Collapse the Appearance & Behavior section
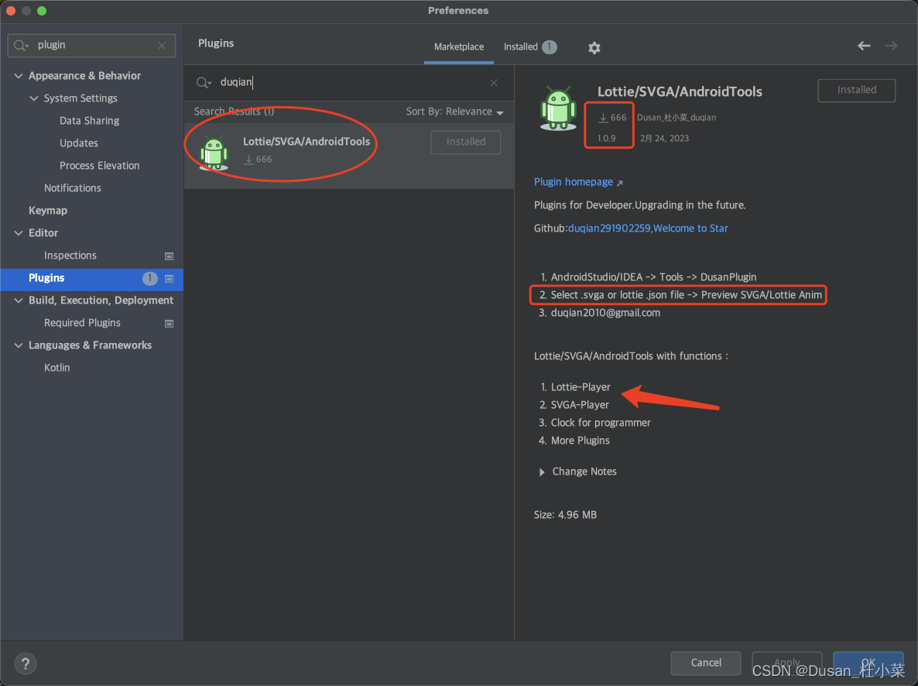The height and width of the screenshot is (686, 918). (19, 75)
